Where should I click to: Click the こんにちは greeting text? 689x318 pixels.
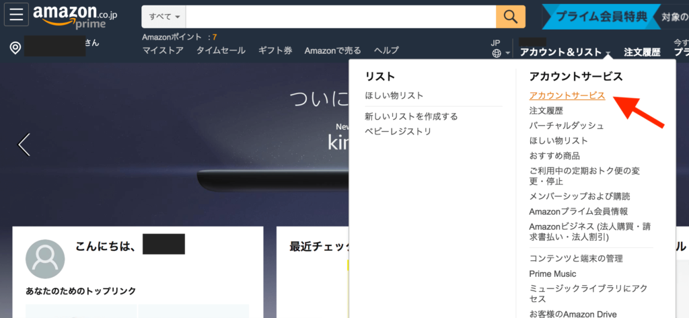pyautogui.click(x=105, y=247)
